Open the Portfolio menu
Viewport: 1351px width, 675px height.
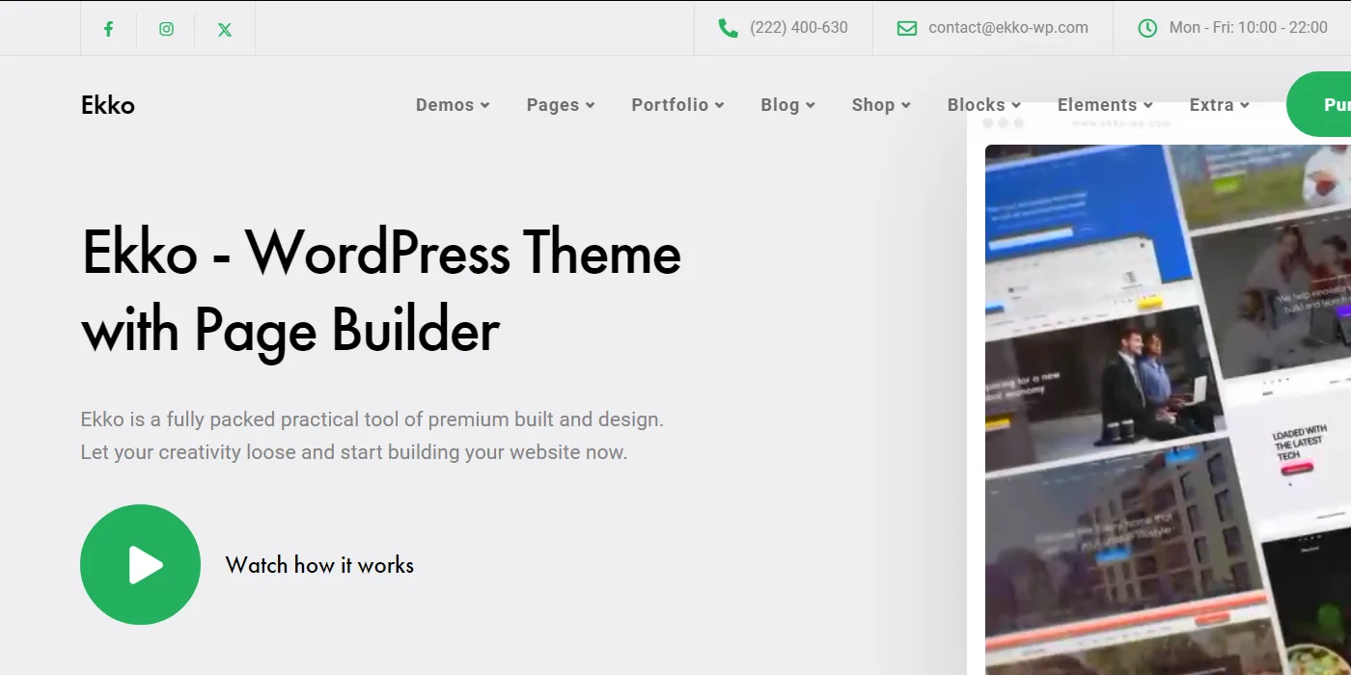coord(677,105)
